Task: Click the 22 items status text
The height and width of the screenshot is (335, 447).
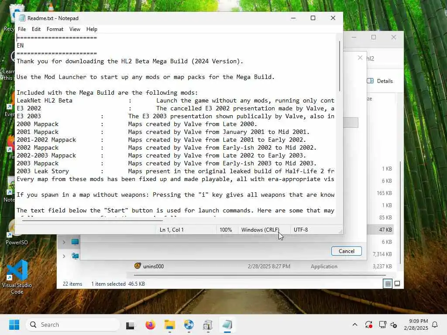Action: [x=72, y=284]
